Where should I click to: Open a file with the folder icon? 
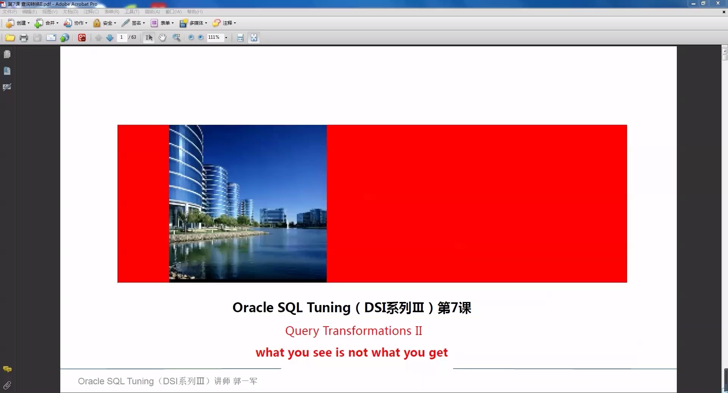point(10,37)
